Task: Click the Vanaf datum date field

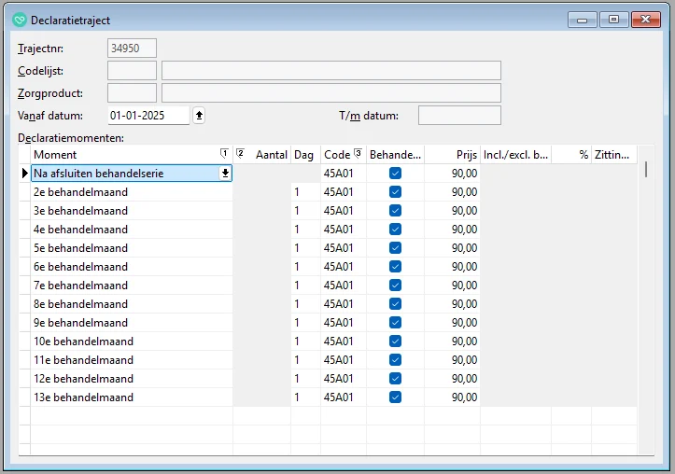Action: pos(148,116)
